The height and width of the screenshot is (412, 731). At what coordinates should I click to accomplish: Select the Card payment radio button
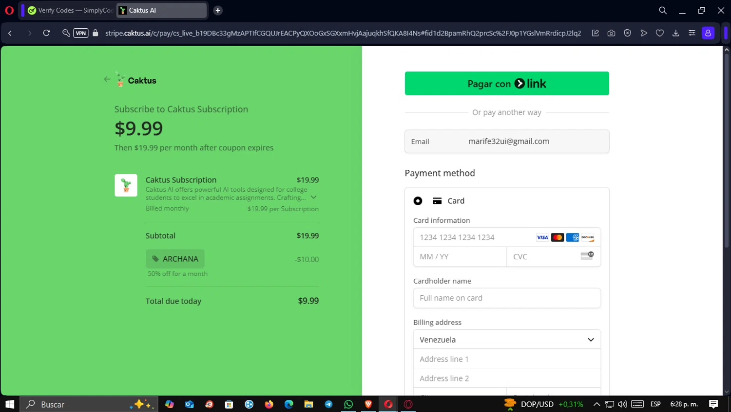point(418,201)
